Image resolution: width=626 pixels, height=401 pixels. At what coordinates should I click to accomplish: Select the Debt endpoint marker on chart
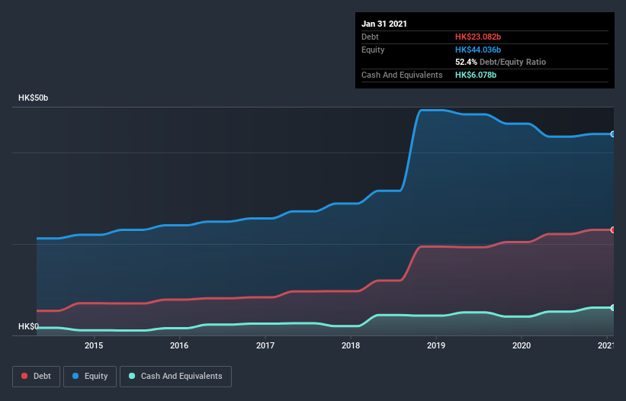[613, 229]
